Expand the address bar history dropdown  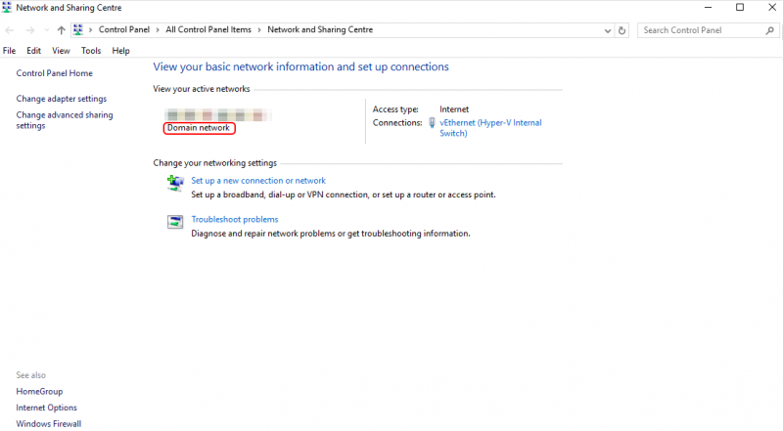(x=607, y=30)
